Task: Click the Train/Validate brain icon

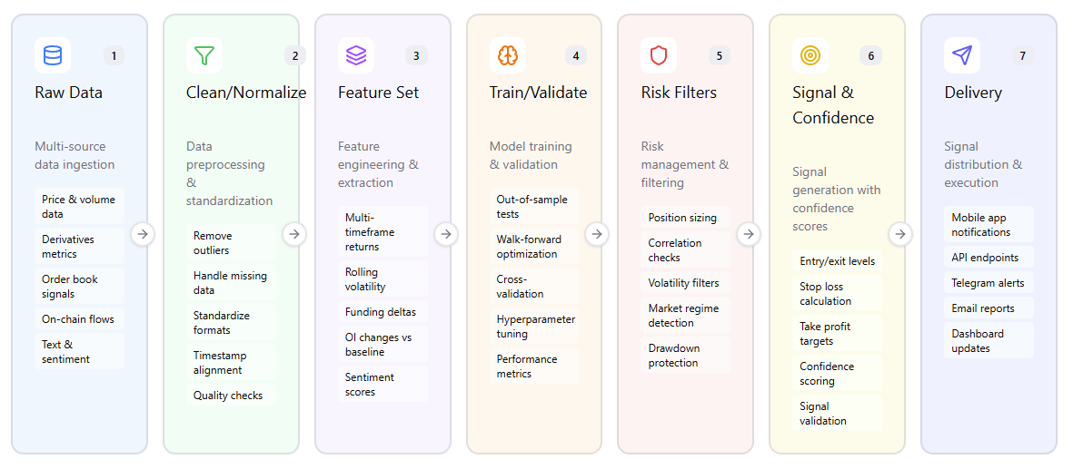Action: click(507, 55)
